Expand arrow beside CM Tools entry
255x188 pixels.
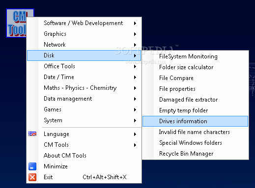135,145
